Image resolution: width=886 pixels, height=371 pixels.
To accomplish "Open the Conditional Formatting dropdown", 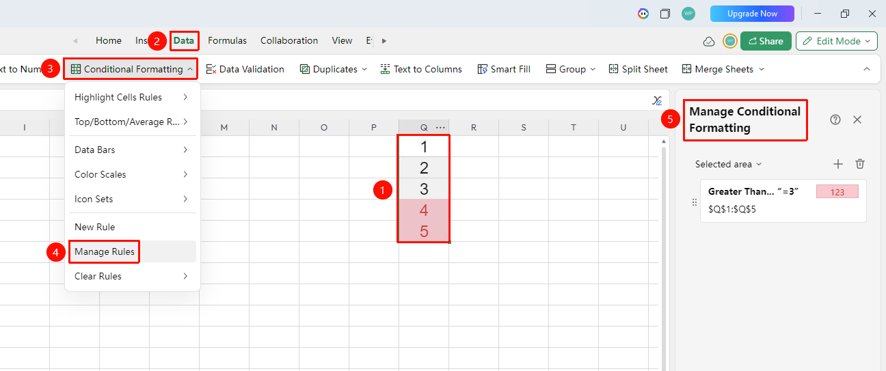I will 131,69.
